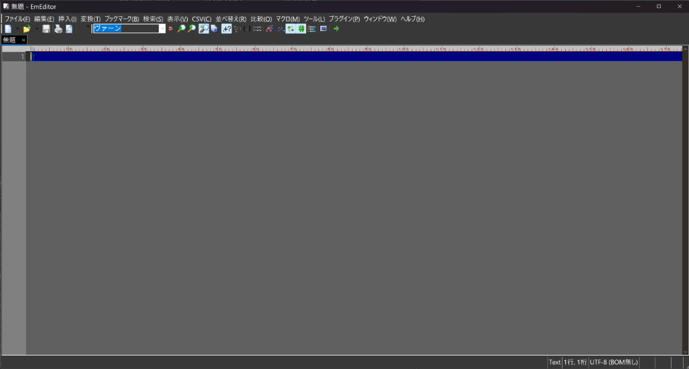Open the Open-file dropdown arrow
The image size is (689, 369).
click(36, 29)
